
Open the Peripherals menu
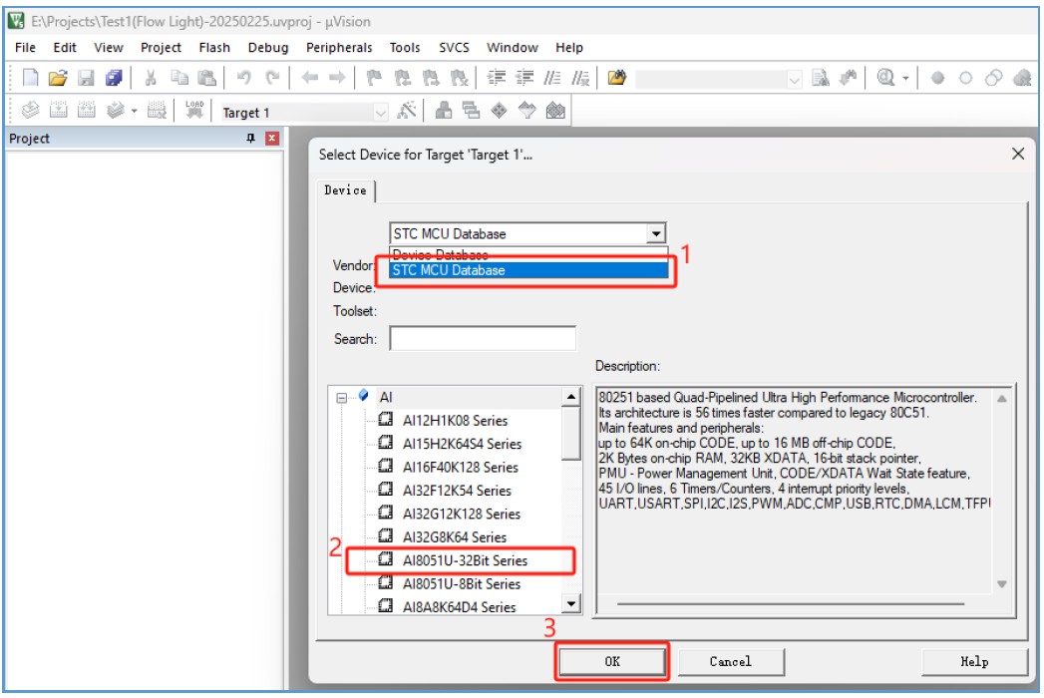click(339, 47)
